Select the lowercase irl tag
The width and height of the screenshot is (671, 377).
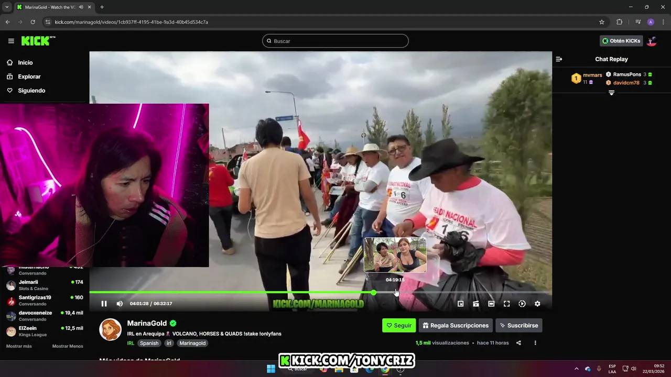point(169,343)
